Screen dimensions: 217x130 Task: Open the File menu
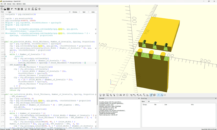(x=2, y=4)
